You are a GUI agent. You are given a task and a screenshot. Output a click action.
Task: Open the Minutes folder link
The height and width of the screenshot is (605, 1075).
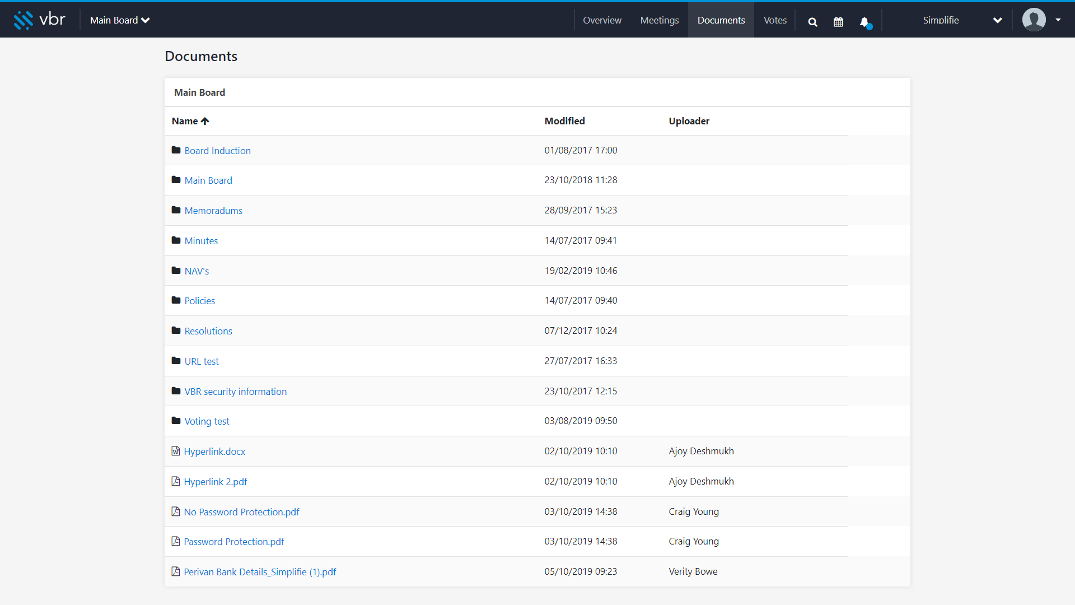[201, 241]
